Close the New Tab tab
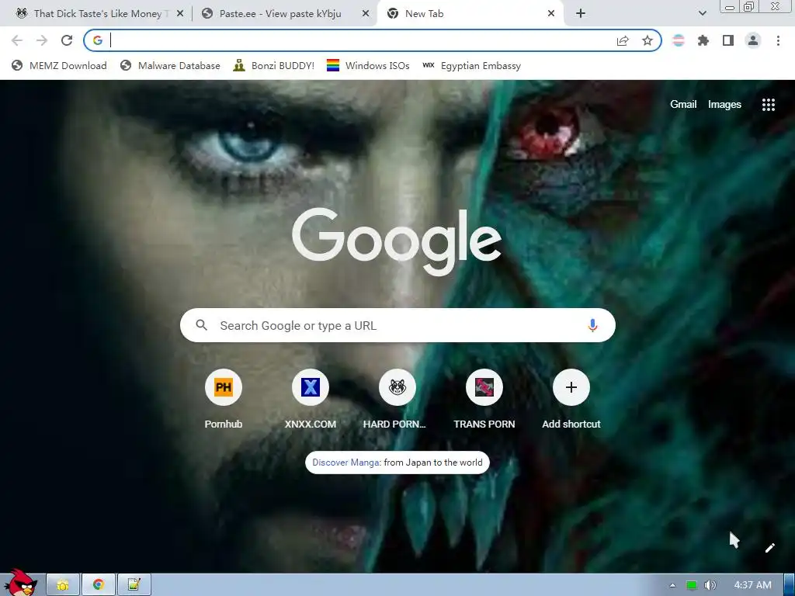795x596 pixels. click(x=551, y=14)
